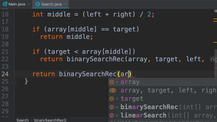217x122 pixels.
Task: Click method icon next to binarySearchRec suggestion
Action: (112, 107)
